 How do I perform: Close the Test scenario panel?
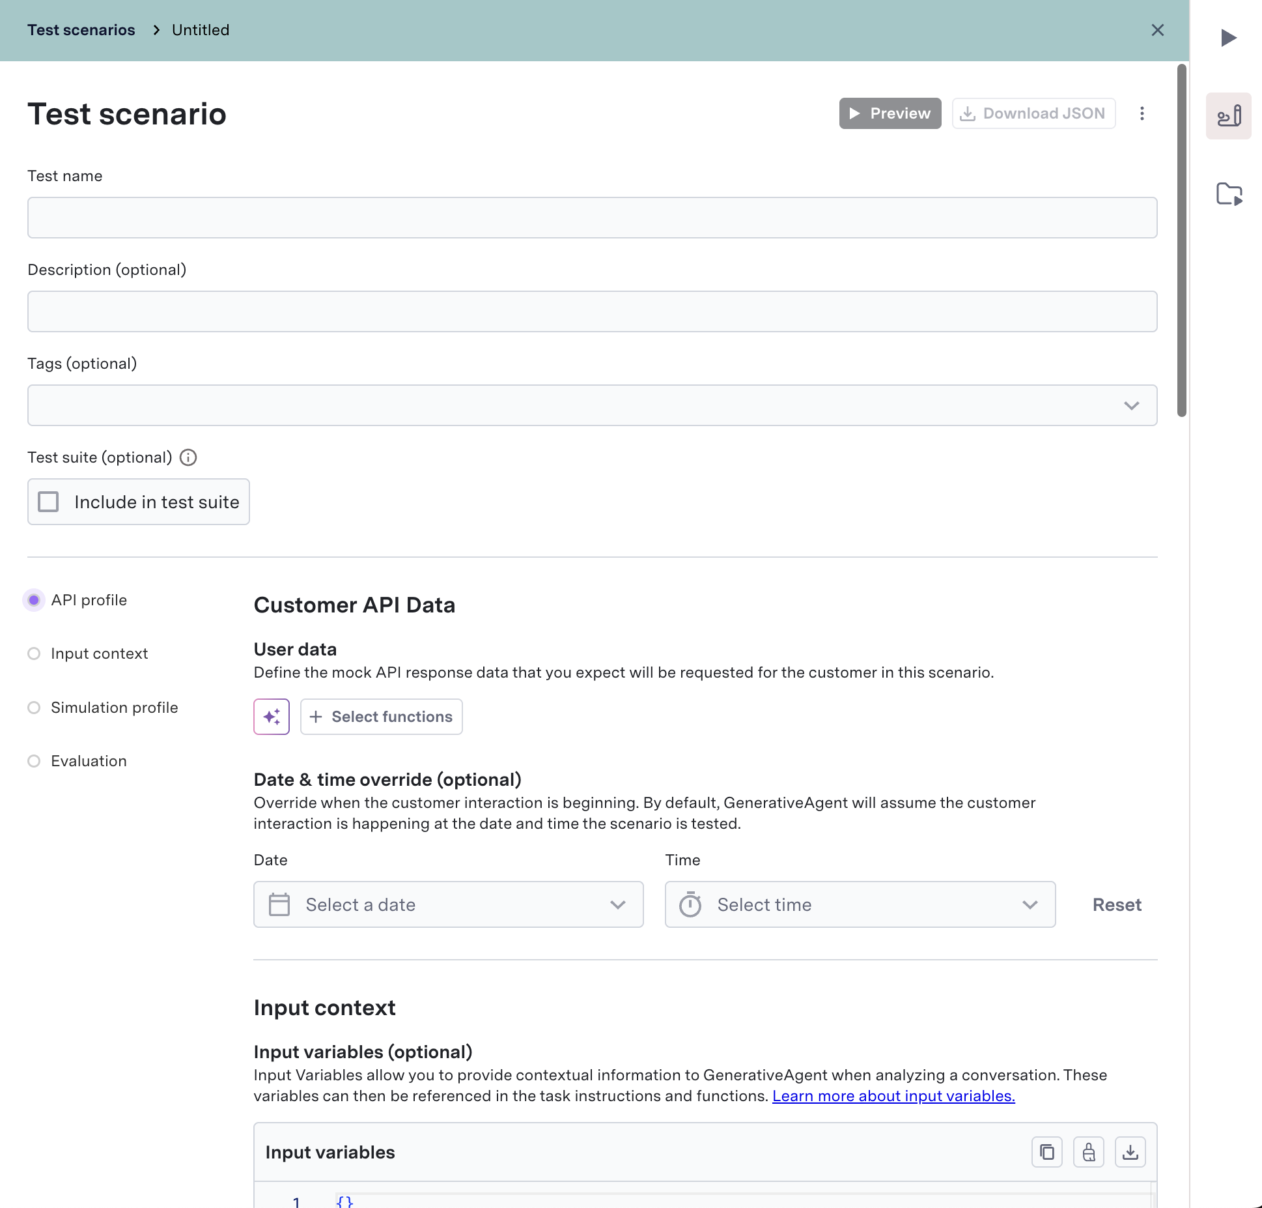[x=1157, y=30]
